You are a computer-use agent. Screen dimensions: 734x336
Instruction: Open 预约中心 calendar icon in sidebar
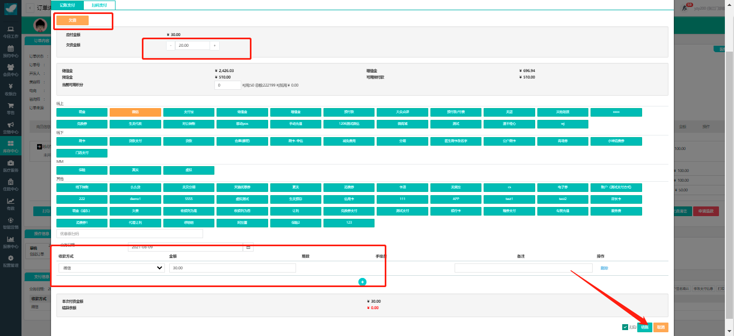[x=11, y=51]
